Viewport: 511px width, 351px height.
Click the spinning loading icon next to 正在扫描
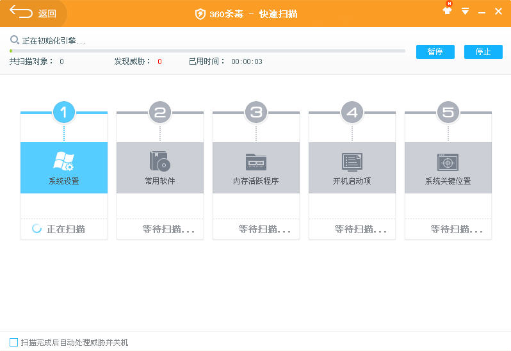pos(37,229)
